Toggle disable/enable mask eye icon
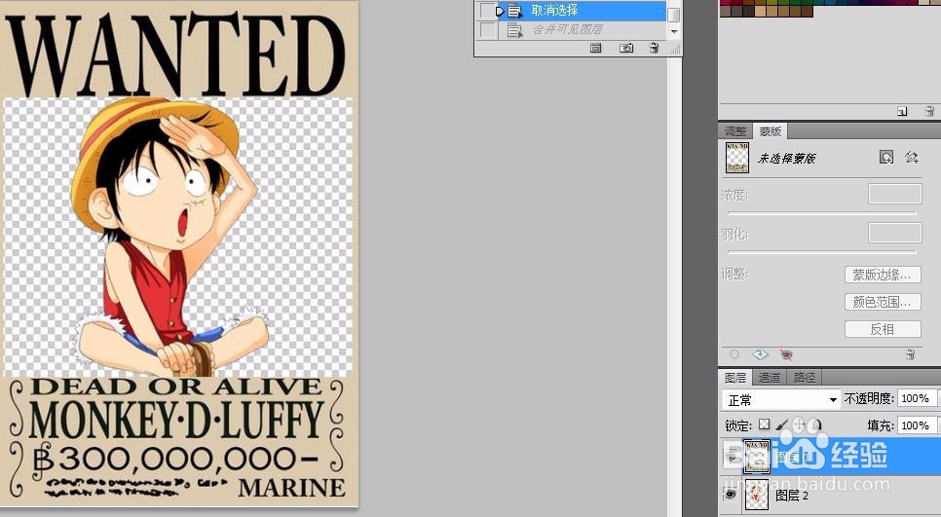This screenshot has height=517, width=941. (786, 355)
